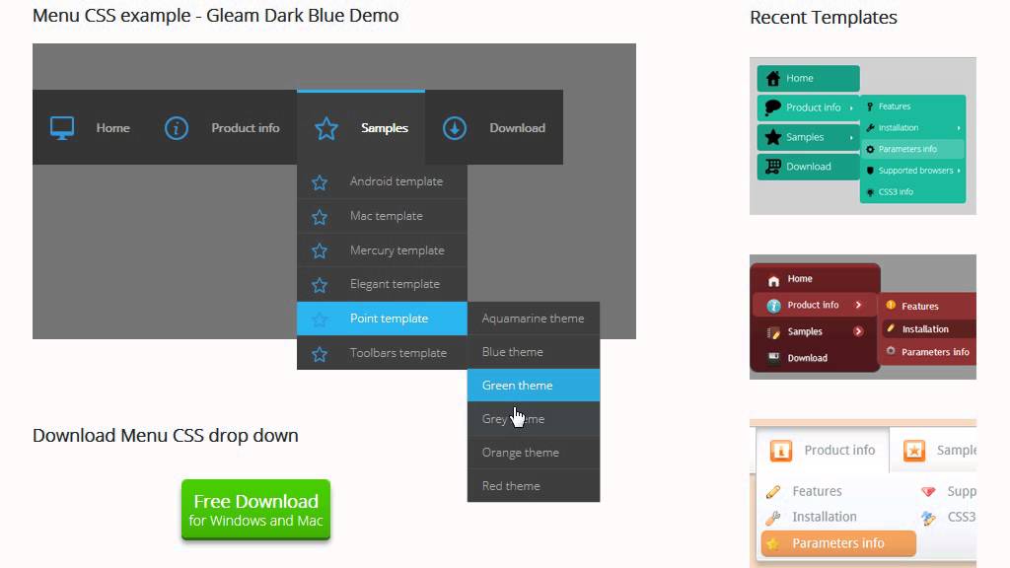This screenshot has height=568, width=1010.
Task: Pick Blue theme from flyout
Action: pos(534,352)
